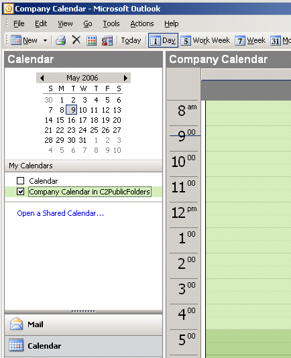291x358 pixels.
Task: Switch to 7-day Week view
Action: pyautogui.click(x=250, y=40)
